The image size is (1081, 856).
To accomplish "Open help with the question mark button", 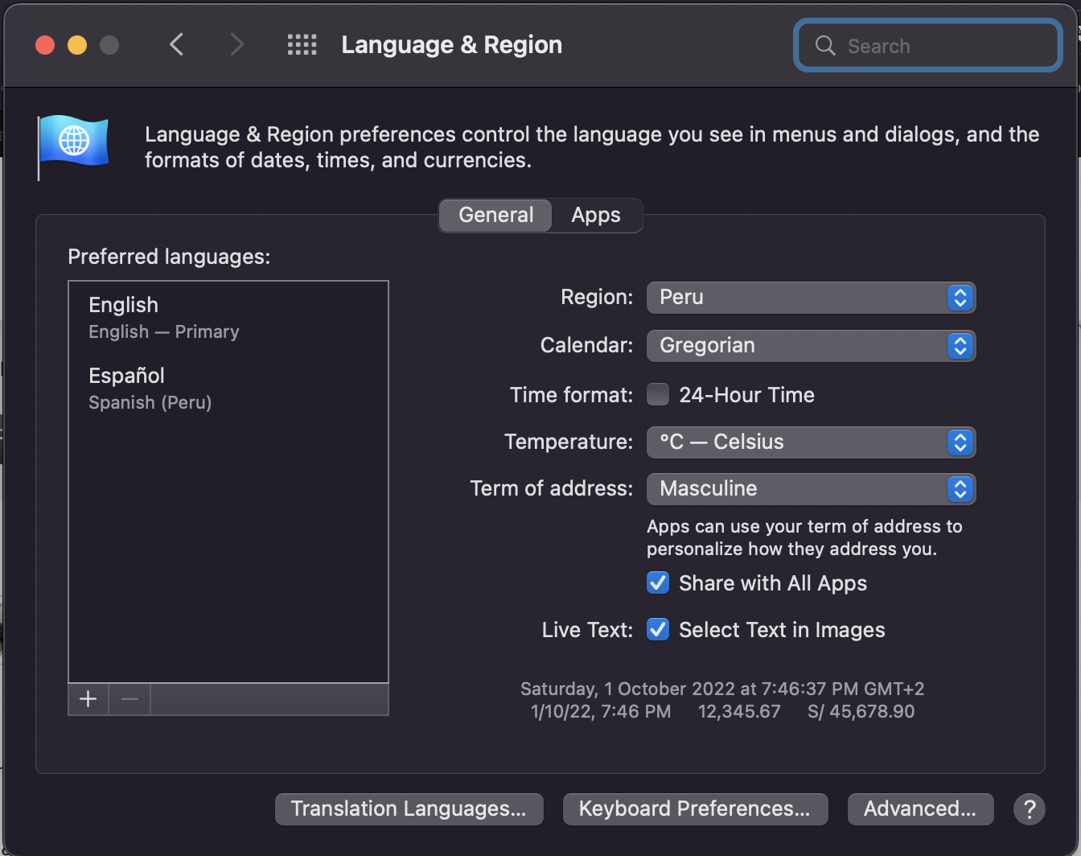I will point(1029,809).
